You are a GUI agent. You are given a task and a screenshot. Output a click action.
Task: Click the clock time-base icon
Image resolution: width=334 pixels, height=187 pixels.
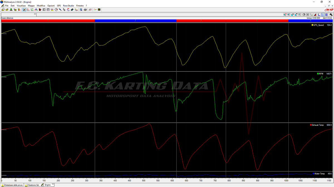(304, 15)
